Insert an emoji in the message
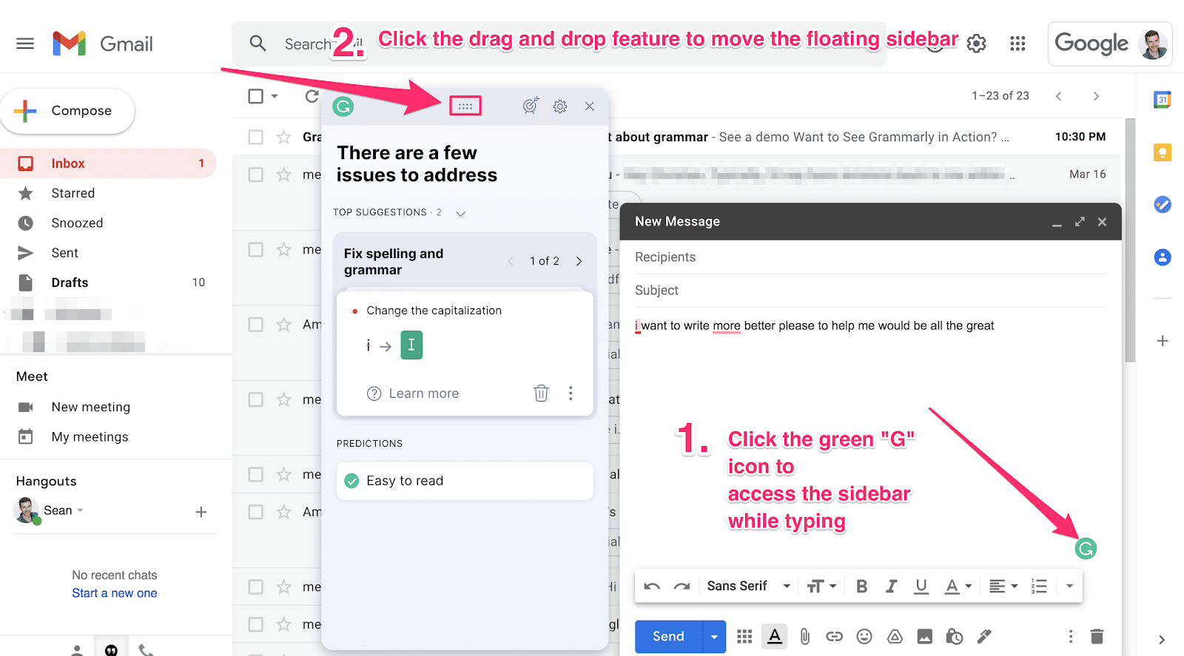Image resolution: width=1184 pixels, height=656 pixels. 864,636
